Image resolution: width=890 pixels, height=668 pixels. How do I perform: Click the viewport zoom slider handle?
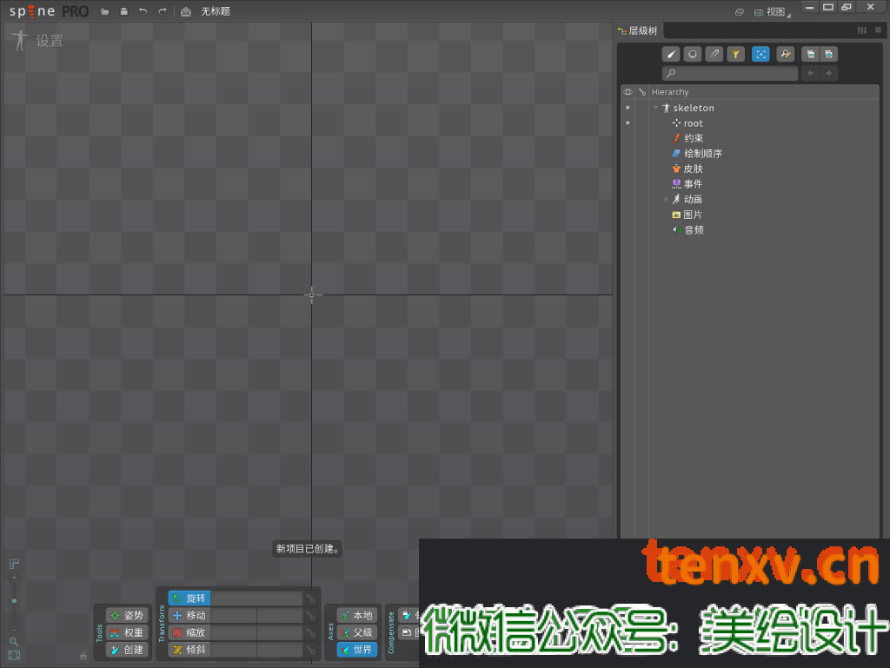(x=14, y=600)
